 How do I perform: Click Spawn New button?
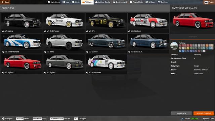(181, 113)
